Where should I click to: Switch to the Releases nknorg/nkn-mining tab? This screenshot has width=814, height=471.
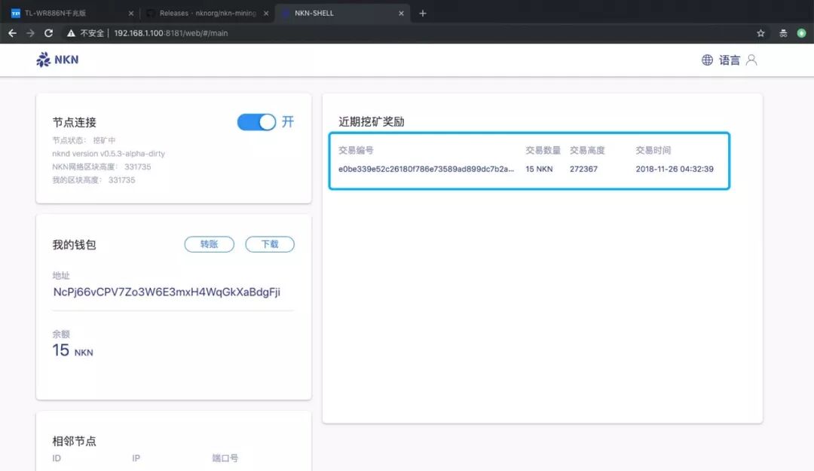(x=208, y=14)
